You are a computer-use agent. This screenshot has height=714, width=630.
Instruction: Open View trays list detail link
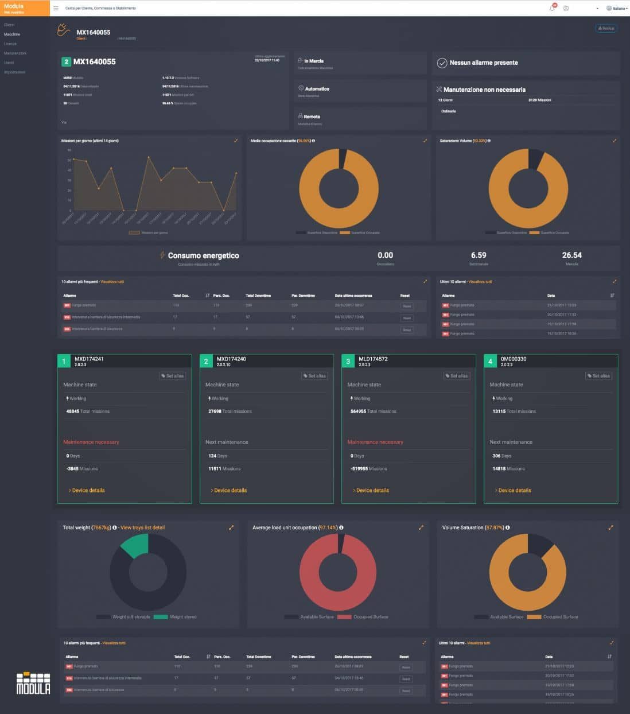coord(142,527)
